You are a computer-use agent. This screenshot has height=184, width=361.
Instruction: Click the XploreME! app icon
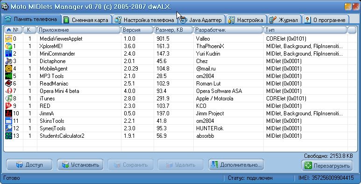coord(8,46)
